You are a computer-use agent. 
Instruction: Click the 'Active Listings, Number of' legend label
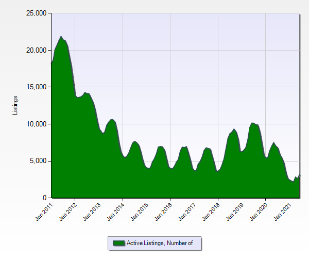pos(159,243)
